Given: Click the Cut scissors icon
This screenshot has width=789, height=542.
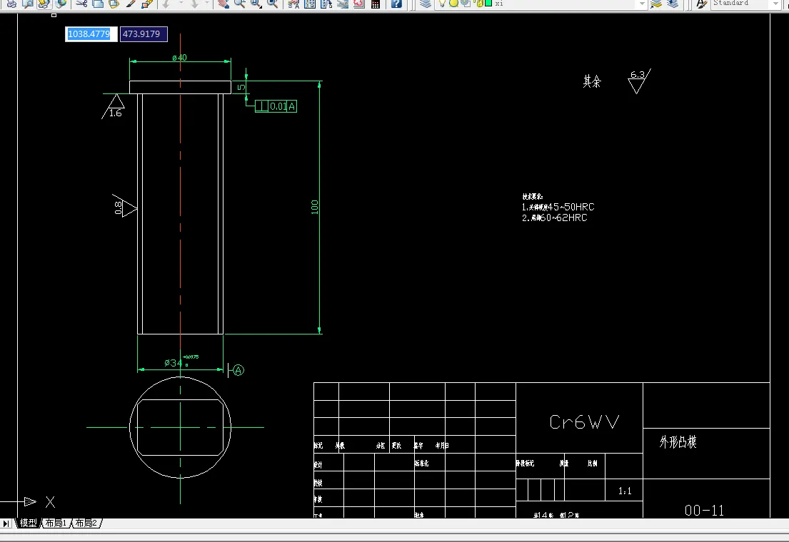Looking at the screenshot, I should [x=81, y=4].
